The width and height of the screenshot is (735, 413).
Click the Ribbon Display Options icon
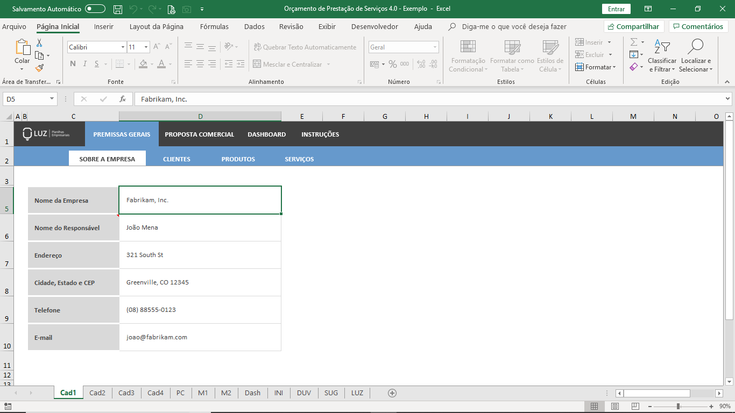point(648,9)
